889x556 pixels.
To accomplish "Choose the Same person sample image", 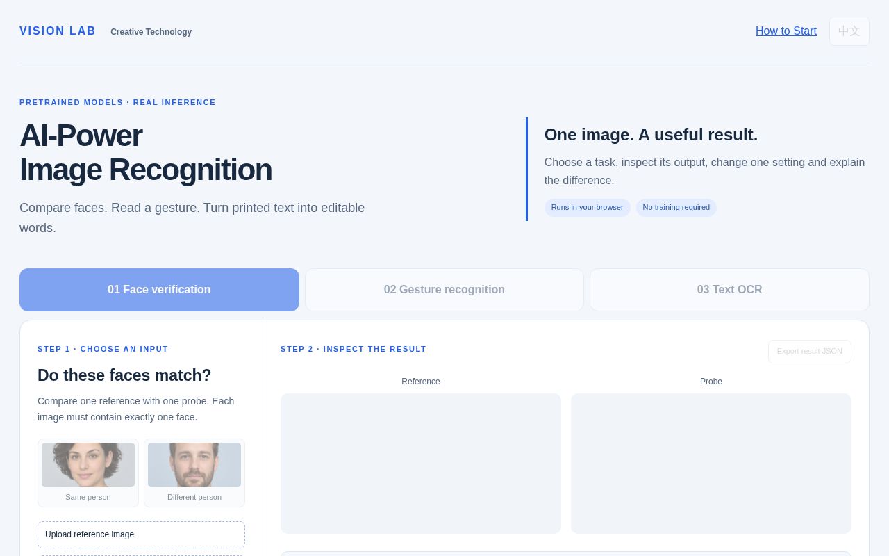I will coord(88,473).
